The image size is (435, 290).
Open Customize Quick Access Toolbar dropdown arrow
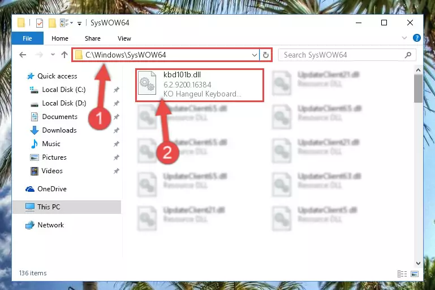(x=79, y=24)
